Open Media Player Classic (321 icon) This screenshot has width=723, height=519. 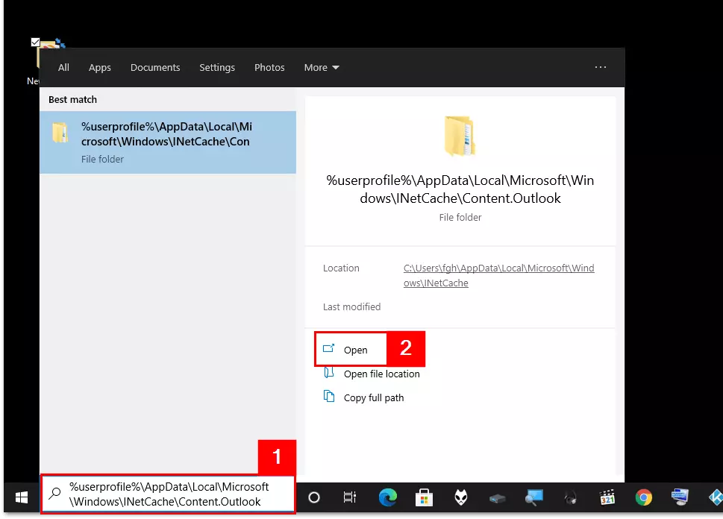pos(607,497)
